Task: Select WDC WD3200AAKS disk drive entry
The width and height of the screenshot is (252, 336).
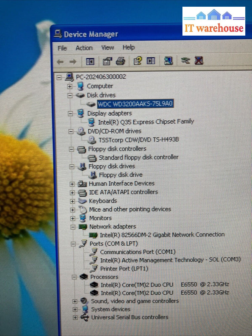Action: 135,104
